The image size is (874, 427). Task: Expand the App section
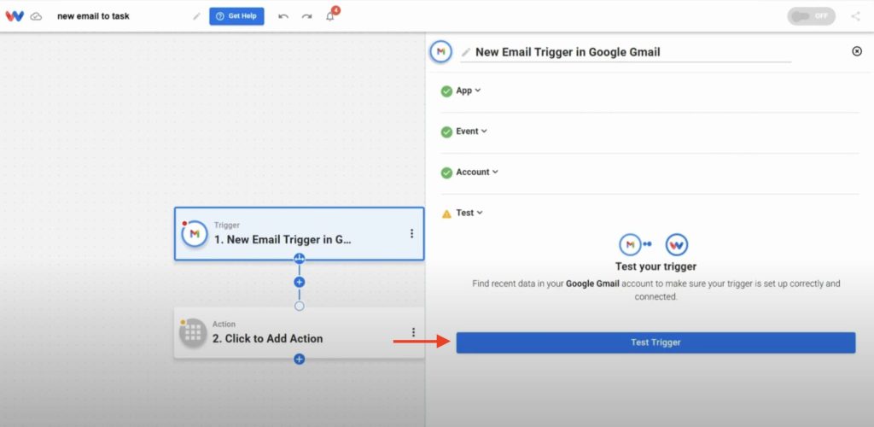tap(469, 91)
